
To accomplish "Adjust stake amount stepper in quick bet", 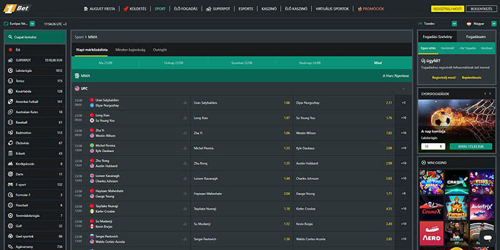I will pyautogui.click(x=442, y=146).
